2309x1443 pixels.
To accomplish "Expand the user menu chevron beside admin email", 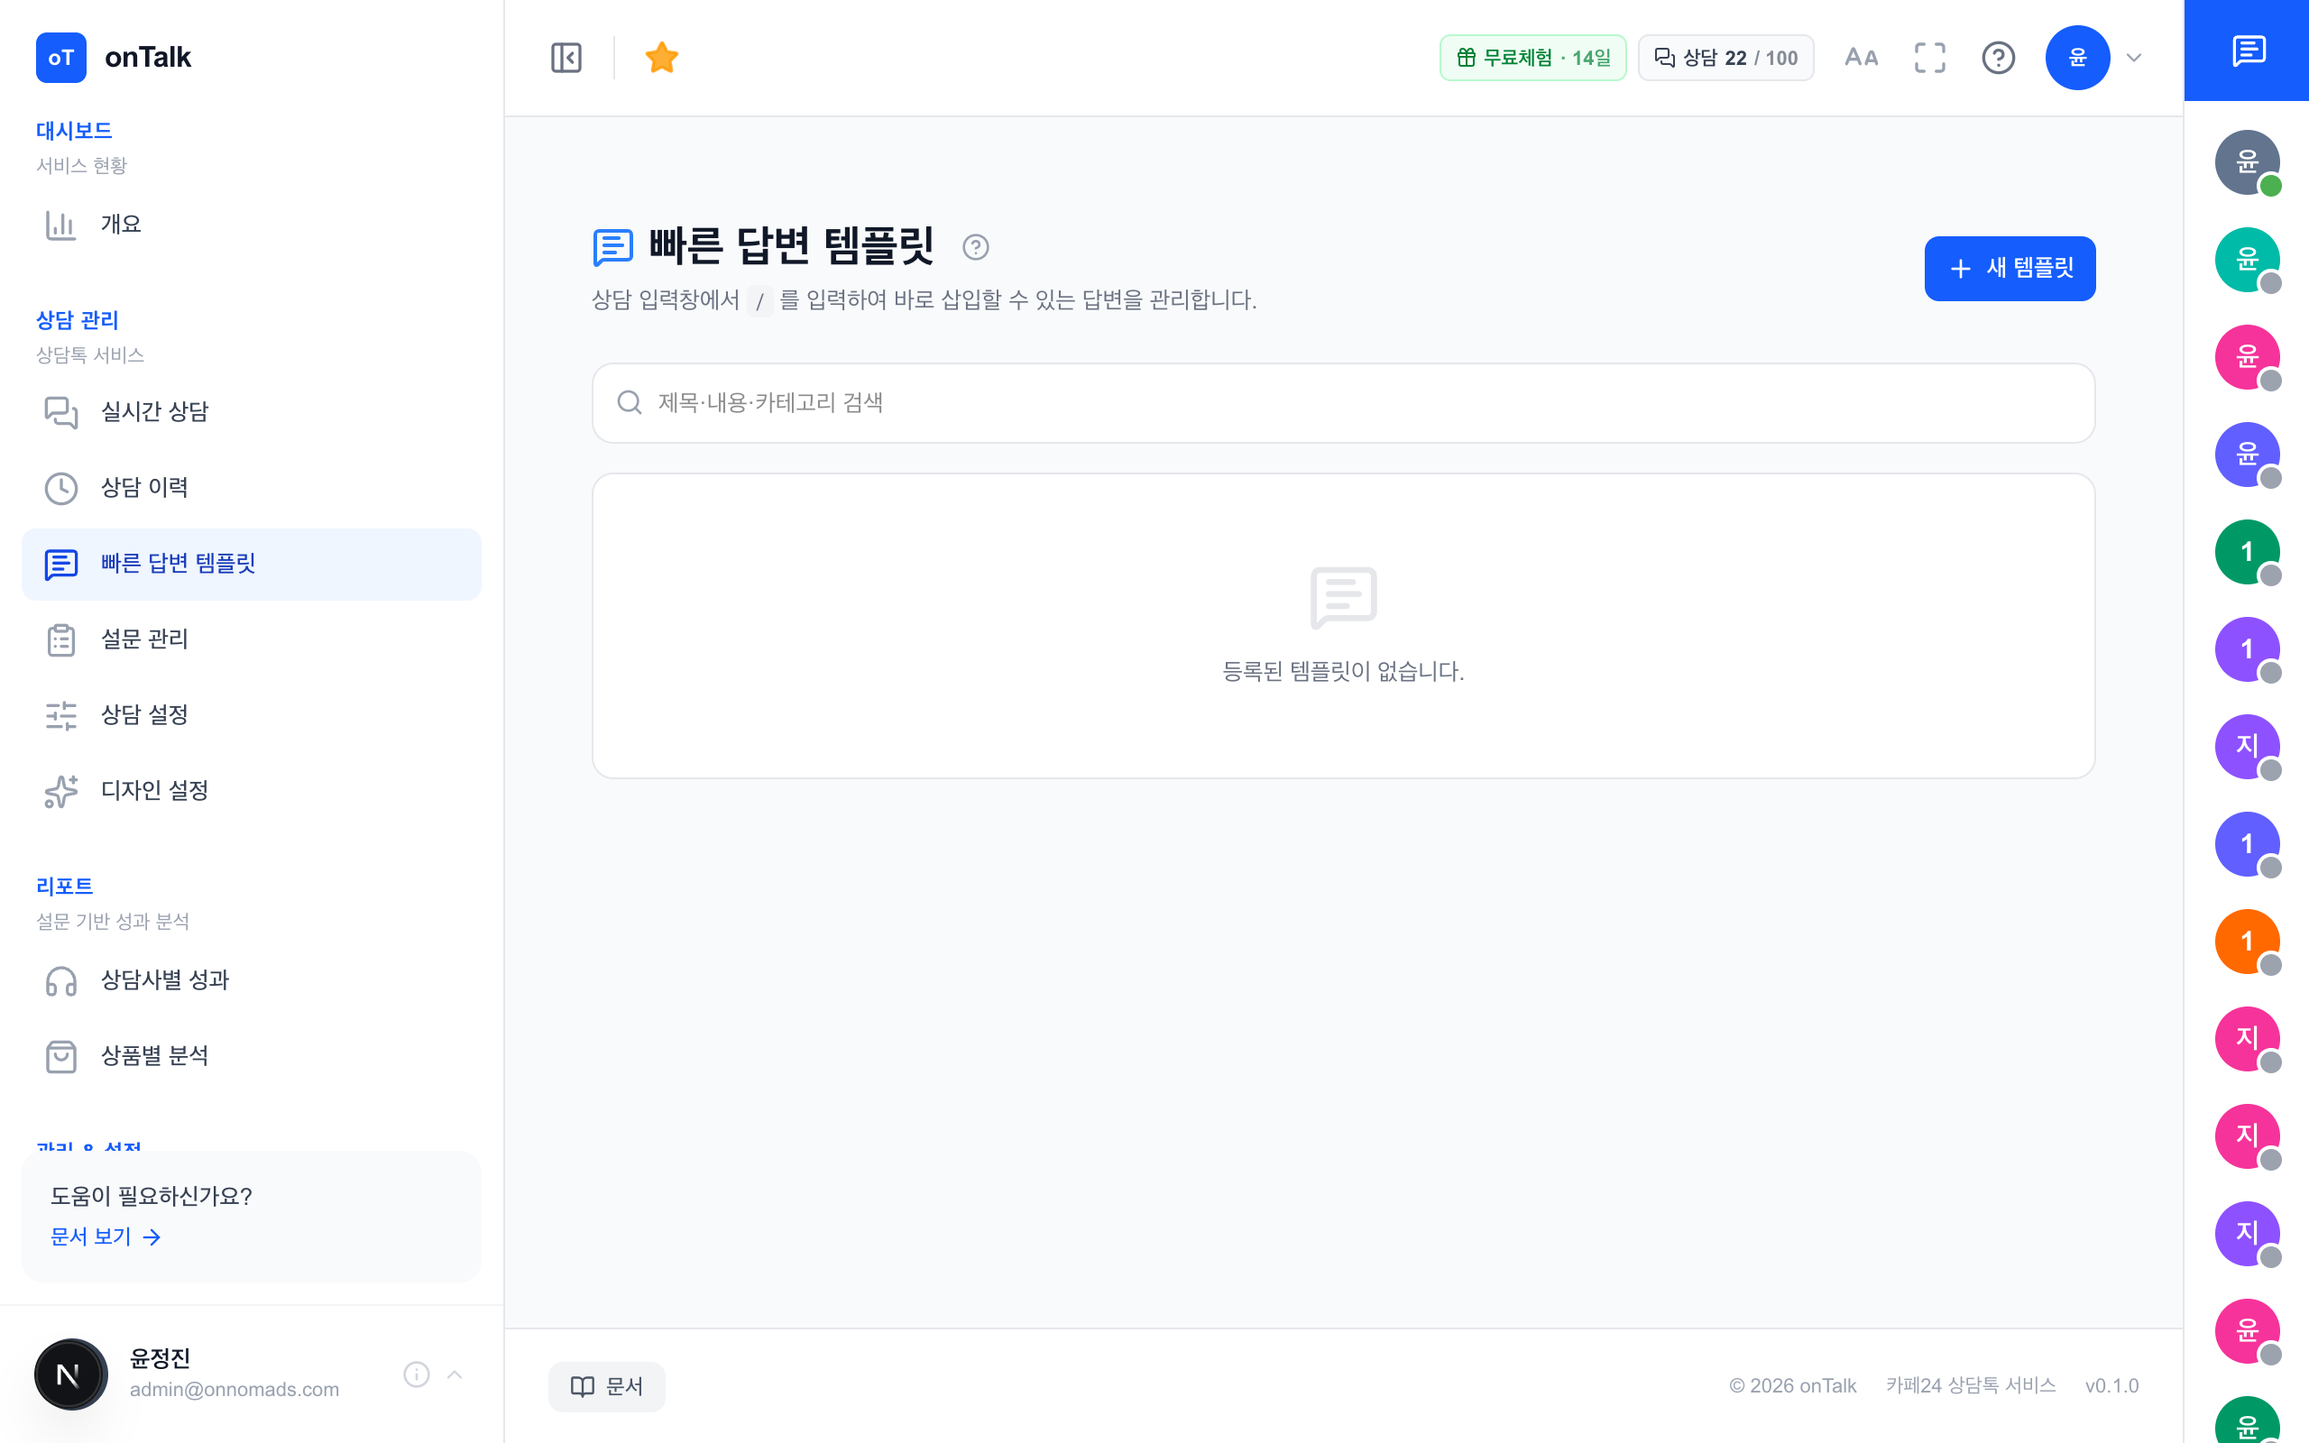I will point(455,1374).
